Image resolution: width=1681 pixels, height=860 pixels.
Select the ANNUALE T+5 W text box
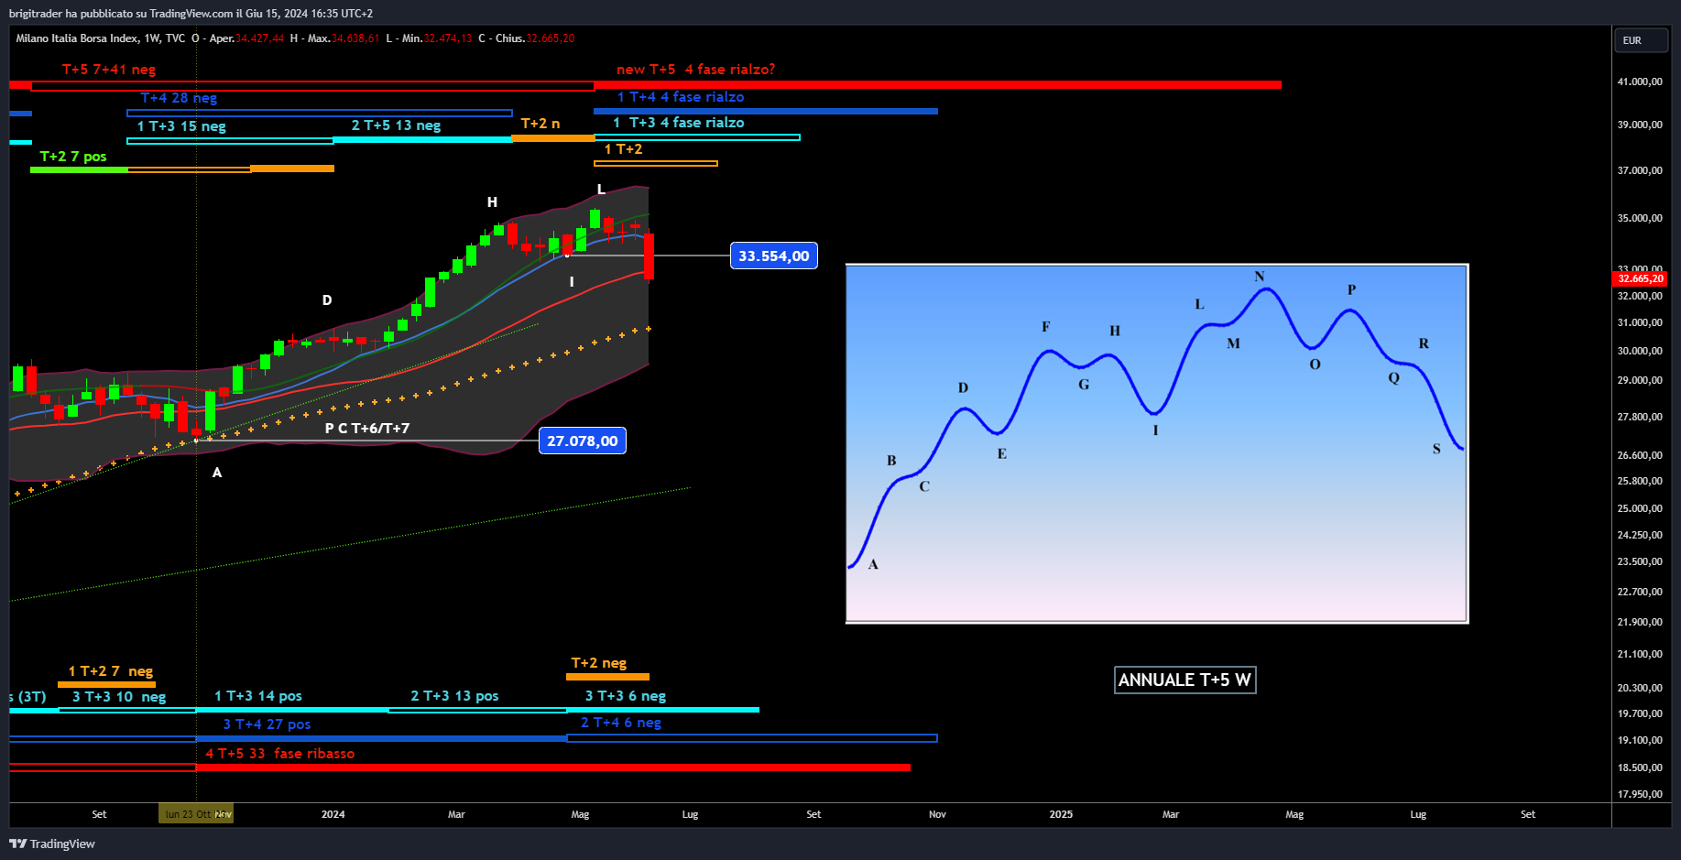coord(1184,680)
